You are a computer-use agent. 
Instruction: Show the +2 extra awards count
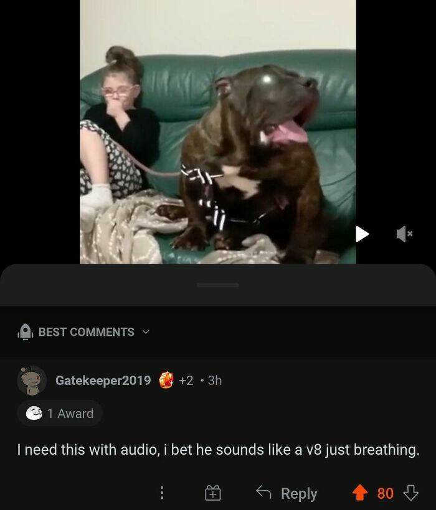coord(186,380)
